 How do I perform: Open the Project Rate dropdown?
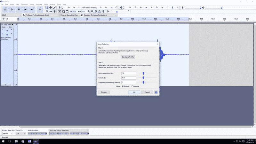tap(8, 133)
